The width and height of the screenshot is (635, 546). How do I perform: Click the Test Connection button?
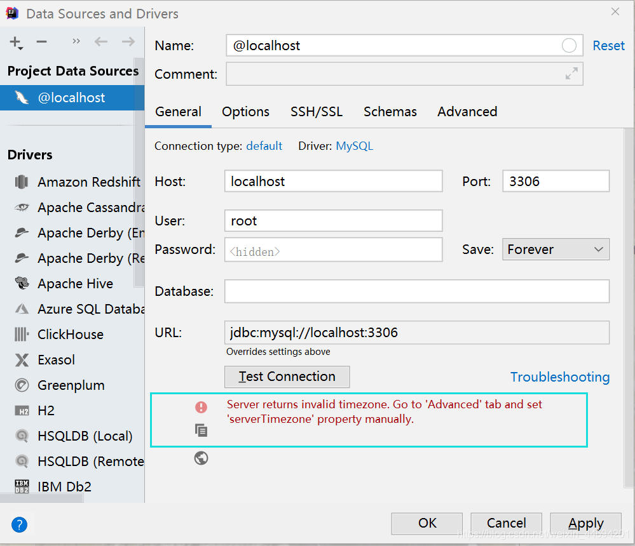(287, 376)
